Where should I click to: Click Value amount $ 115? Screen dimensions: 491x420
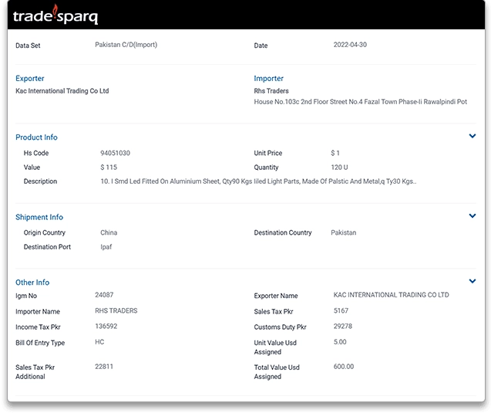pos(109,168)
